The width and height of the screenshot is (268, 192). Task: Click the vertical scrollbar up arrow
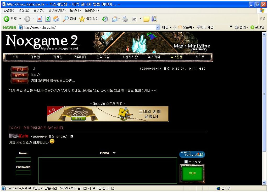[264, 35]
